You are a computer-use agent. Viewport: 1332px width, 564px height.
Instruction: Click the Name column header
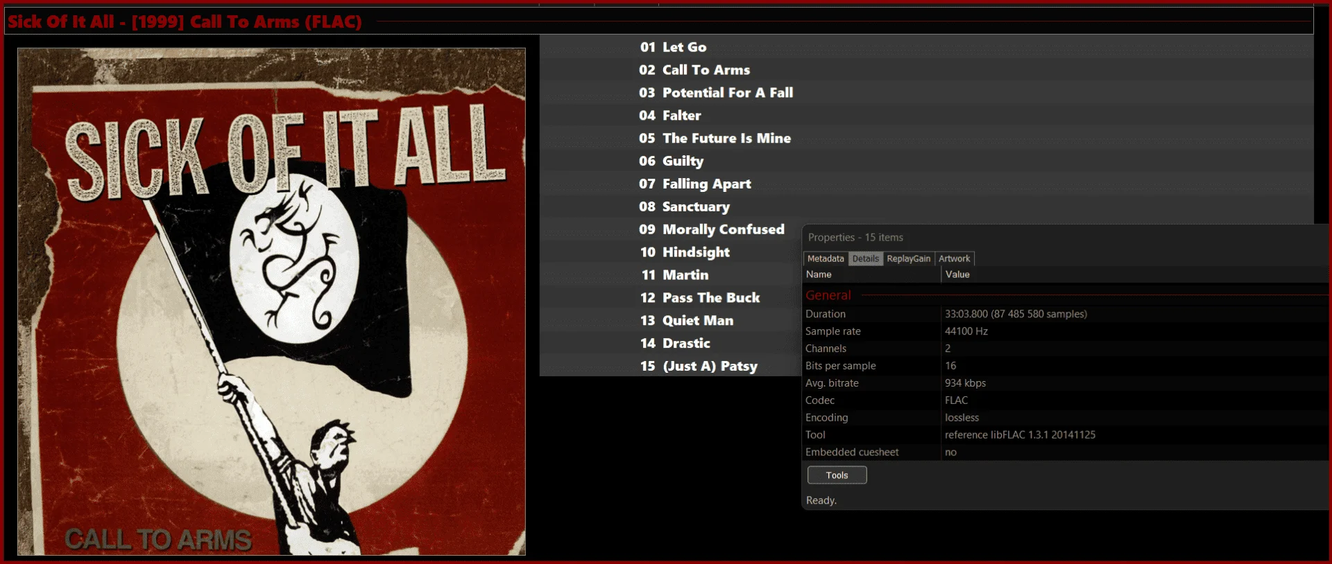[819, 274]
